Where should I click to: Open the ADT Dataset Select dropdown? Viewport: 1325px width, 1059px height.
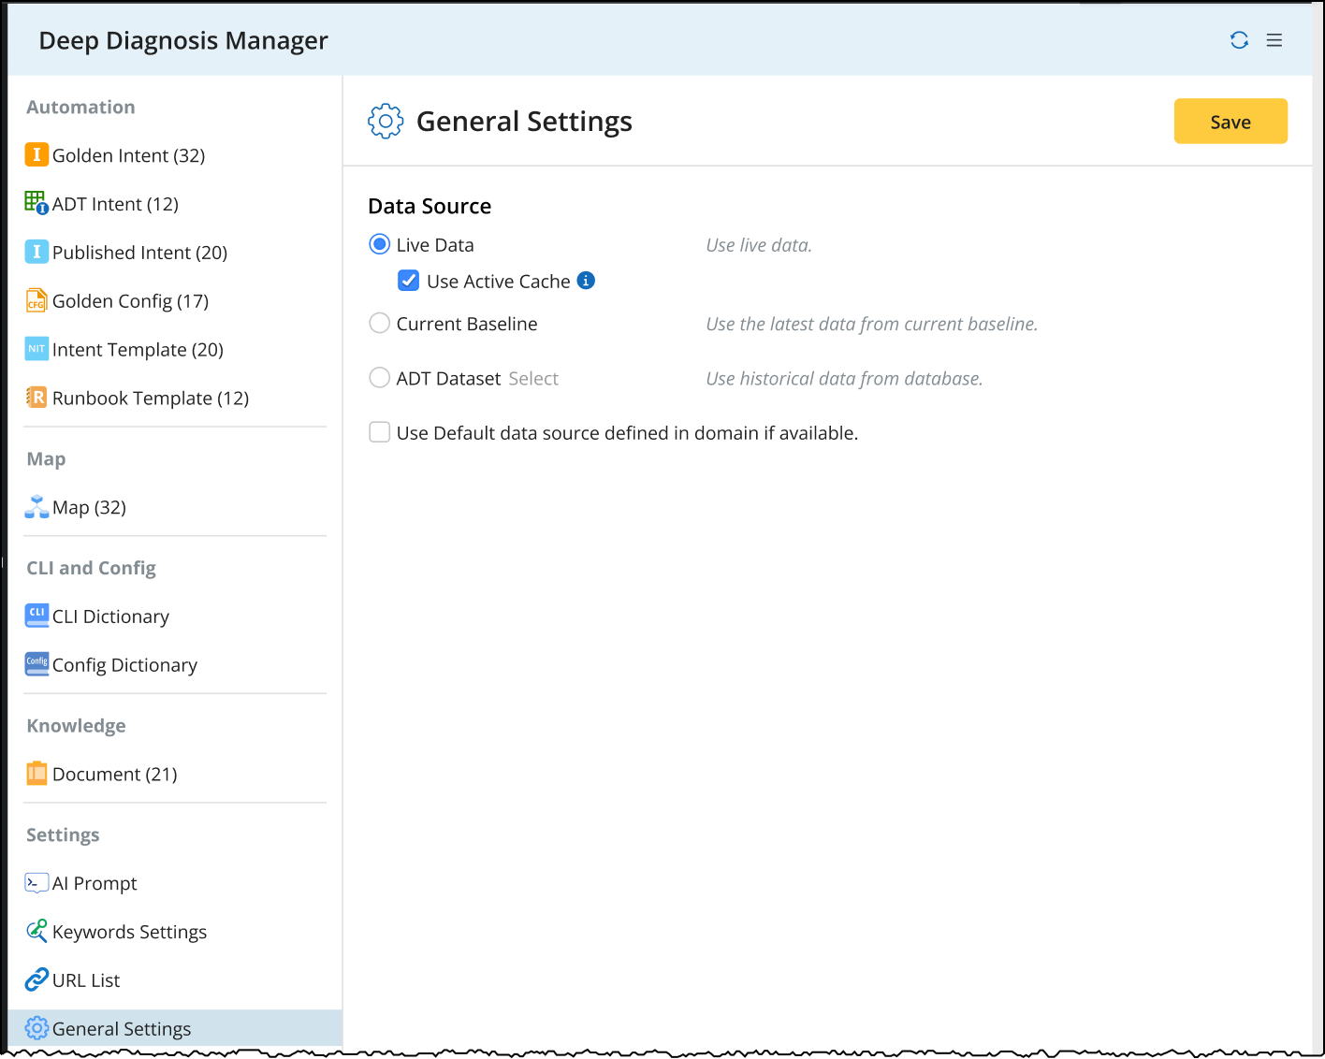(x=533, y=378)
